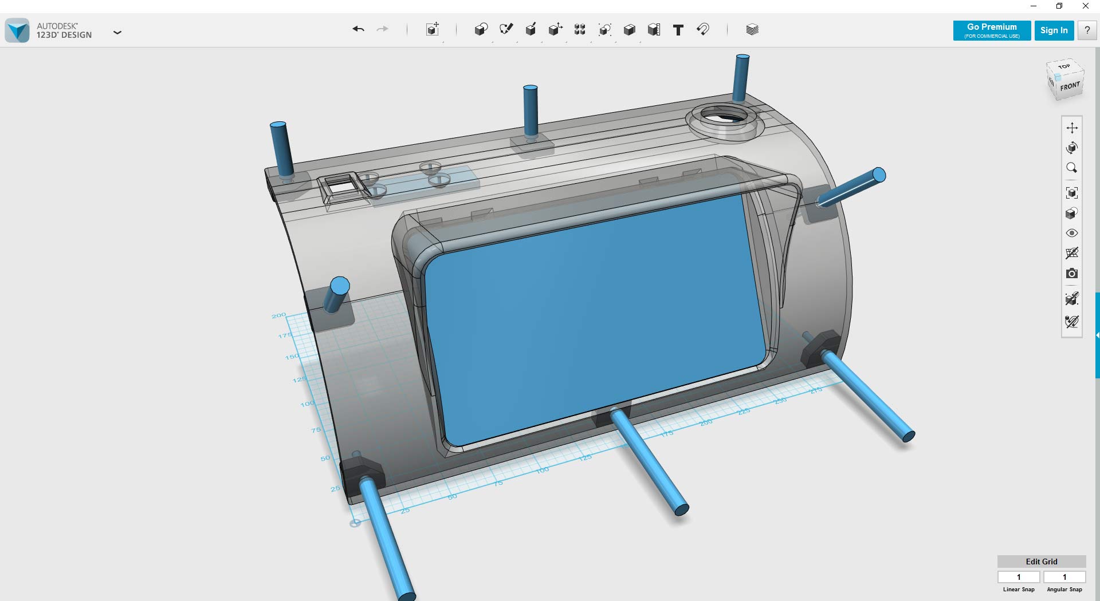Select the Text tool
Screen dimensions: 1100x601
tap(678, 30)
